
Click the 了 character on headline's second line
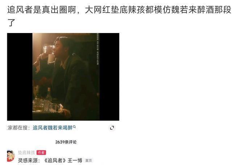coord(11,22)
